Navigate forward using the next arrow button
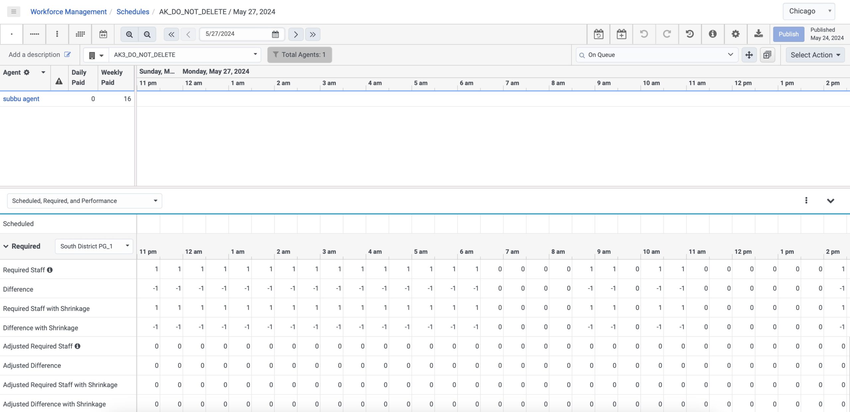The image size is (850, 412). (x=296, y=34)
